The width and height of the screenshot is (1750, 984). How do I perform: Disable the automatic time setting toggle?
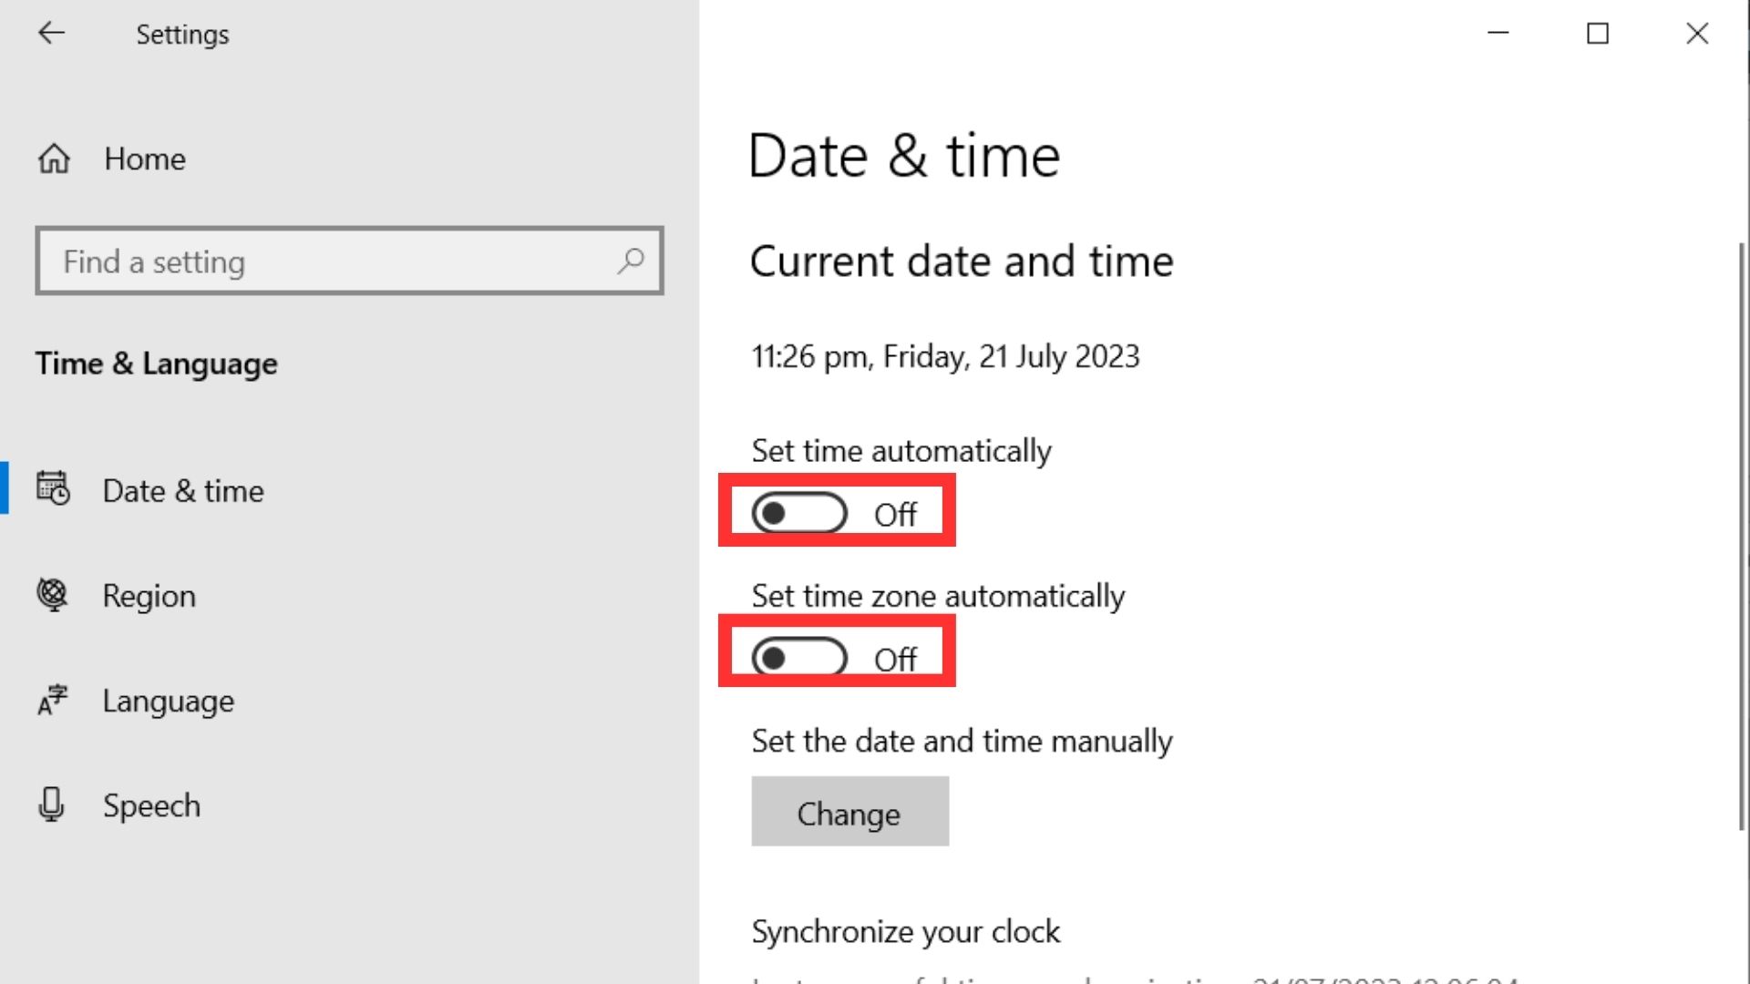click(x=800, y=513)
